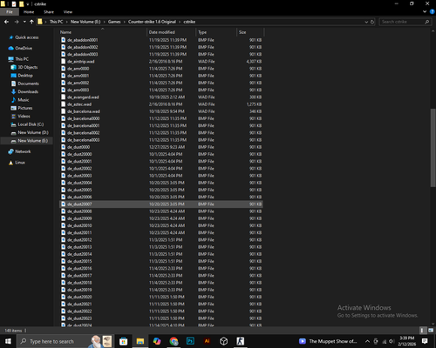Select Network in the navigation pane
This screenshot has height=348, width=436.
pyautogui.click(x=23, y=151)
